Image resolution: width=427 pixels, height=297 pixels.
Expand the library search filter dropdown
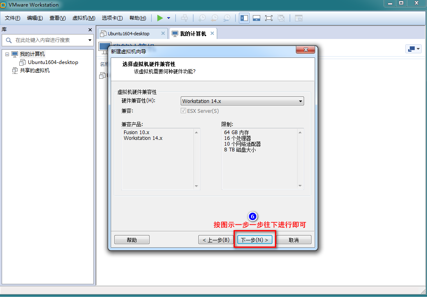(x=90, y=40)
